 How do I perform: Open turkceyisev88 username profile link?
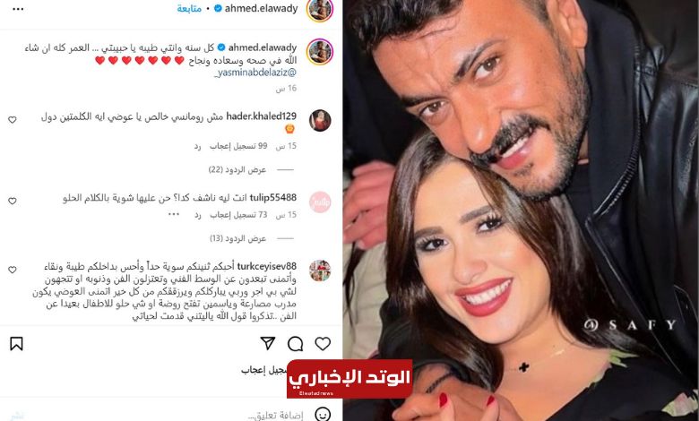tap(266, 266)
